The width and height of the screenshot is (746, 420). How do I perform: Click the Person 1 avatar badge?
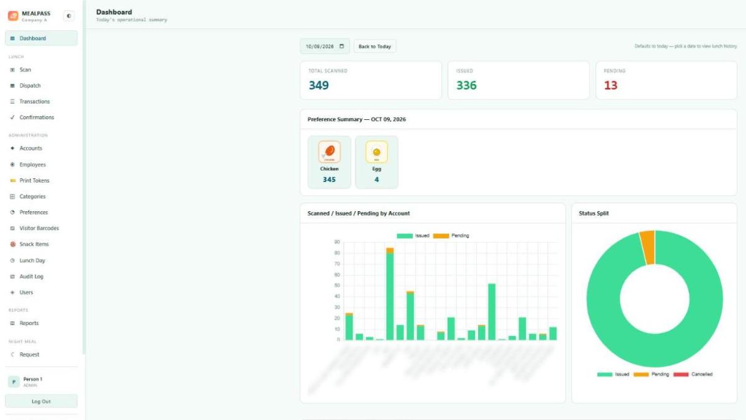click(13, 382)
